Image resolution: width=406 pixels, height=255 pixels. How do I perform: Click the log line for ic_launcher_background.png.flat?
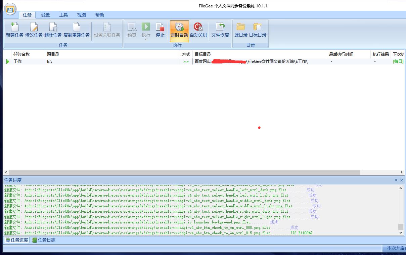(141, 222)
